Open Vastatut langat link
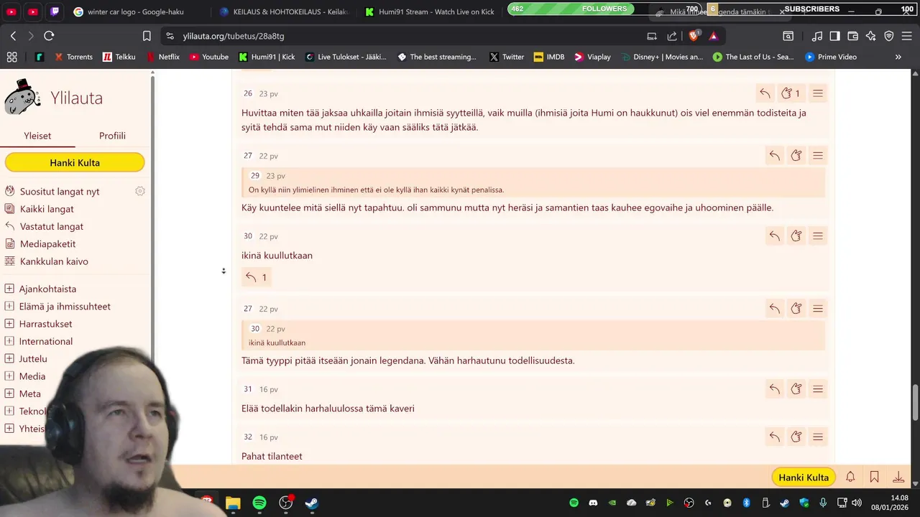 pos(52,226)
